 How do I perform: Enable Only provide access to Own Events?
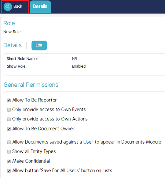[x=9, y=110]
